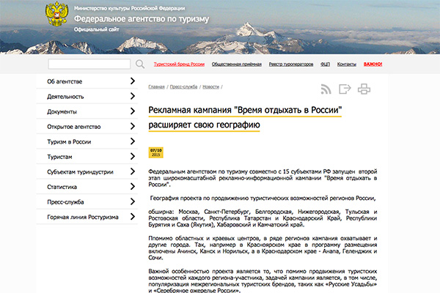Screen dimensions: 440x293
Task: Click the magnifying glass search icon
Action: click(x=140, y=64)
